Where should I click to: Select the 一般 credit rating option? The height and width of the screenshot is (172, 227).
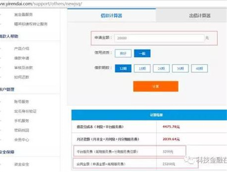142,53
